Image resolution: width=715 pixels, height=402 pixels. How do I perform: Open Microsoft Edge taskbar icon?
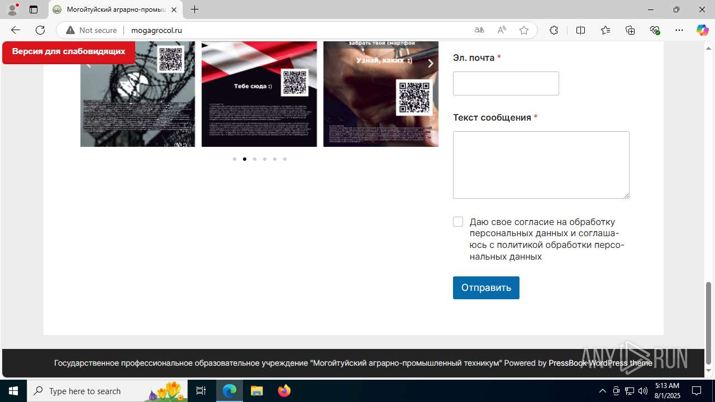(230, 391)
